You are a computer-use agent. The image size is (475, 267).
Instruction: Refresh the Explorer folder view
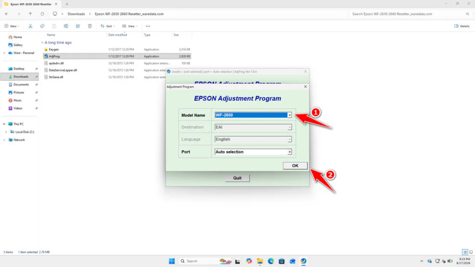[42, 14]
